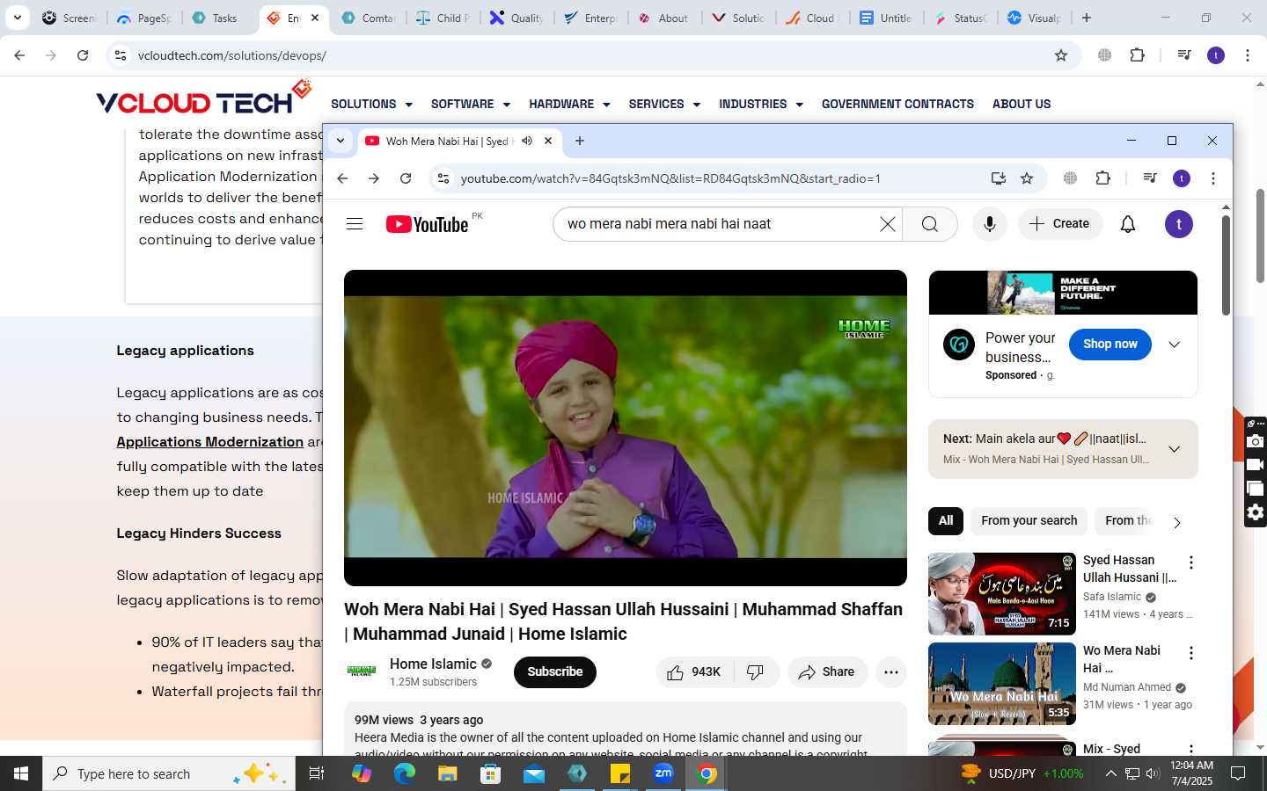Open the 7:15 Syed Hassan video thumbnail
1267x791 pixels.
click(1002, 594)
